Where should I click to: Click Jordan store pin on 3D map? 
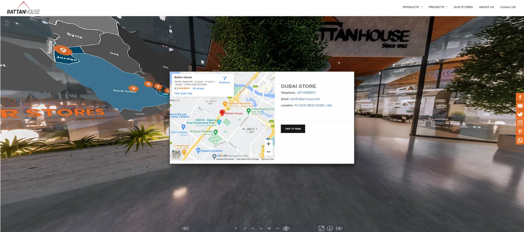[x=63, y=51]
